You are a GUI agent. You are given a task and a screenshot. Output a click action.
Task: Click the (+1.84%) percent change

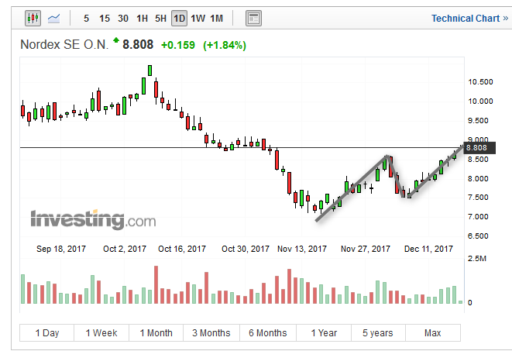pyautogui.click(x=225, y=45)
